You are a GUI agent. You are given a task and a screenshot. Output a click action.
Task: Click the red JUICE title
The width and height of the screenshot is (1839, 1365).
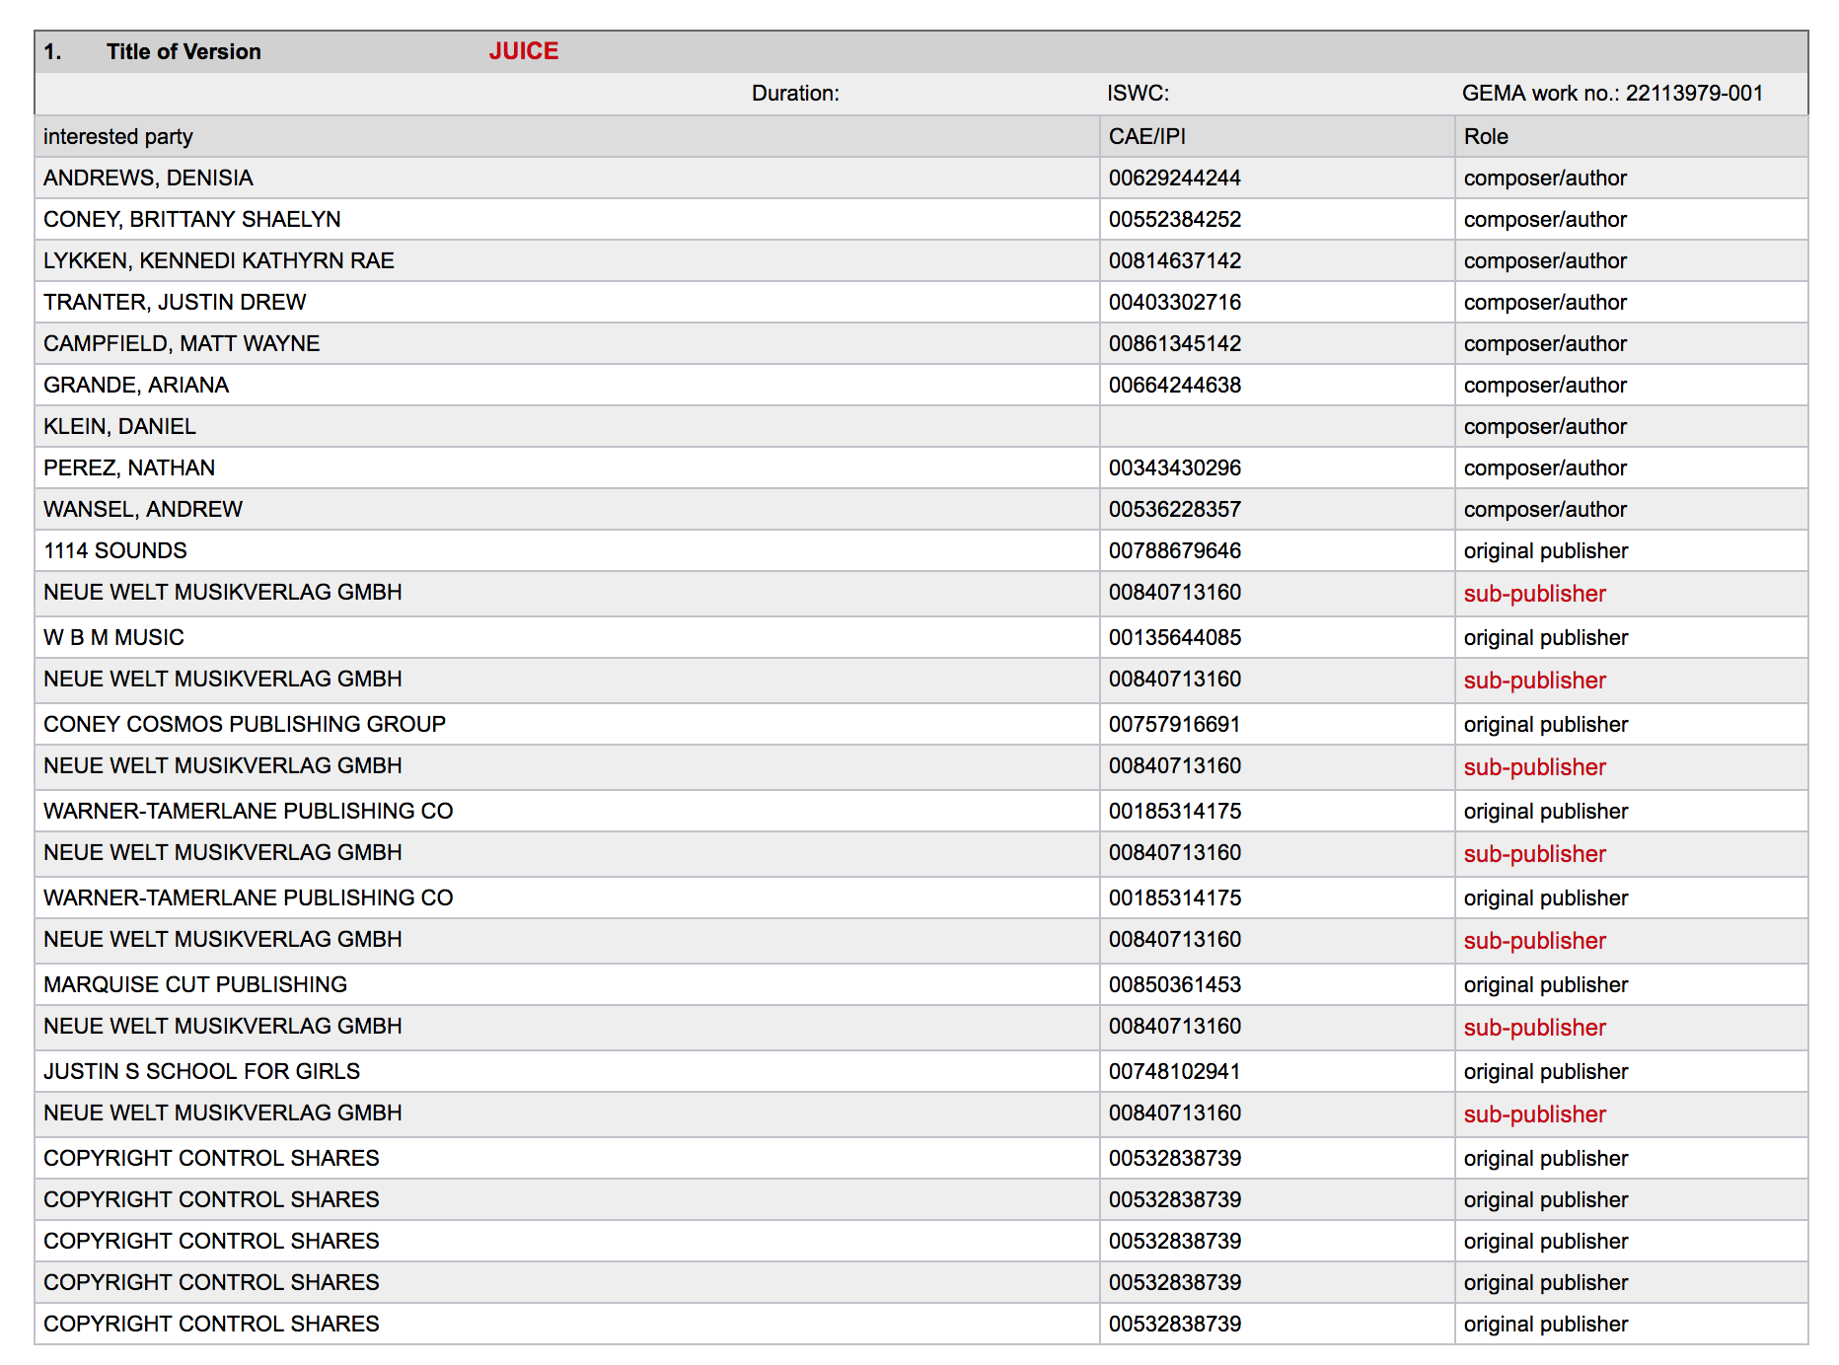pyautogui.click(x=524, y=51)
